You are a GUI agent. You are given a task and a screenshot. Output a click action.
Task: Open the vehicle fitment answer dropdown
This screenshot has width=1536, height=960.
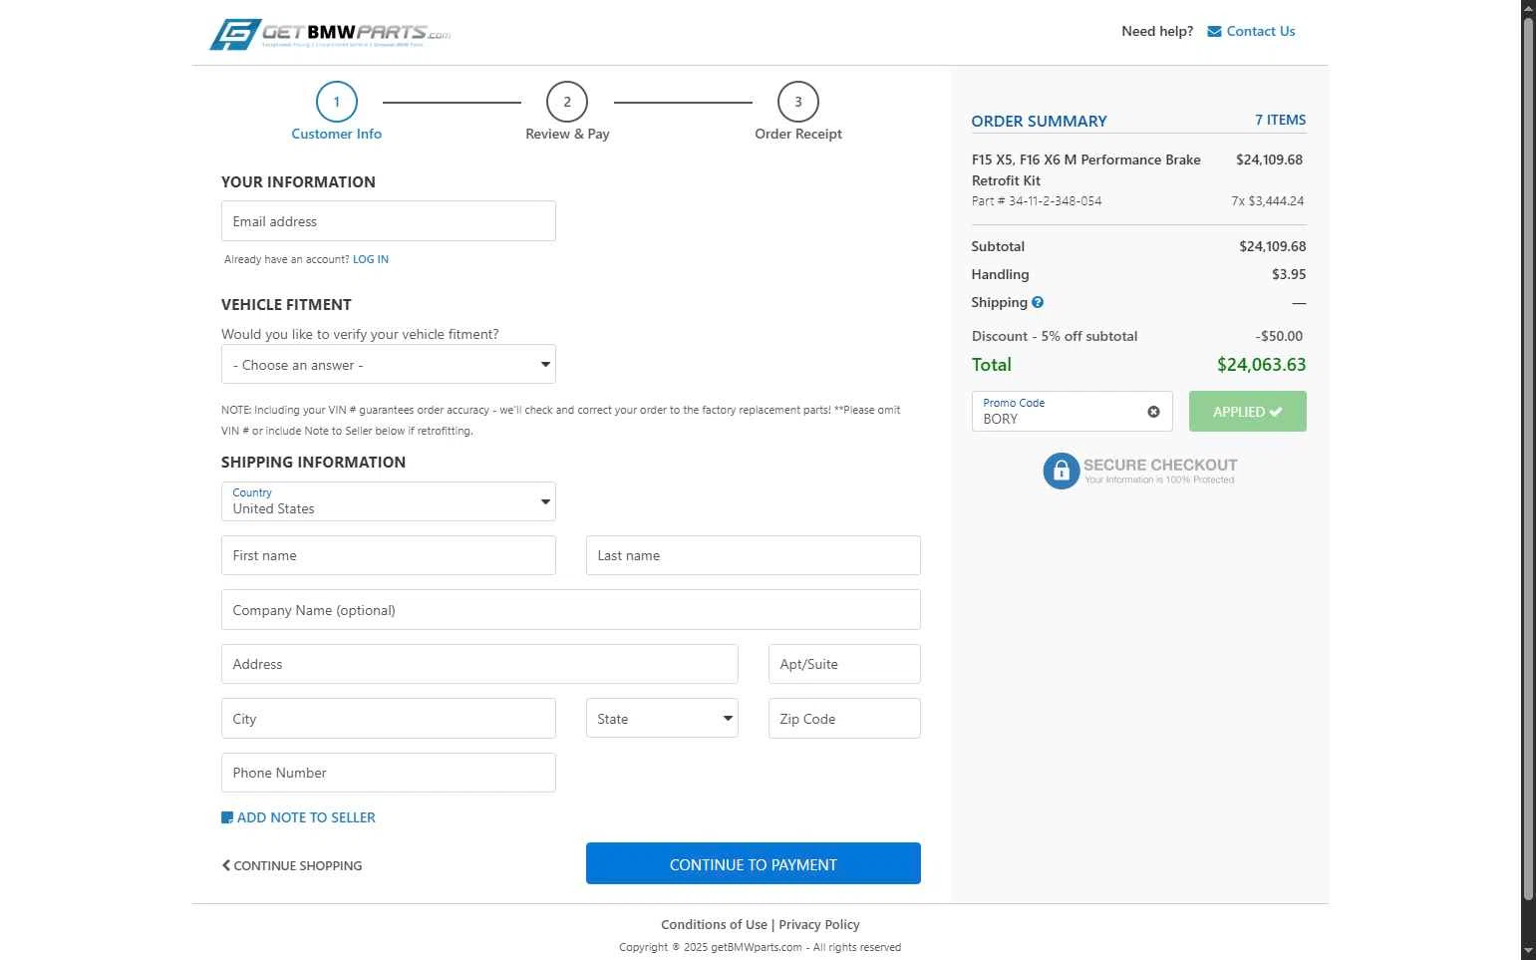(x=388, y=365)
